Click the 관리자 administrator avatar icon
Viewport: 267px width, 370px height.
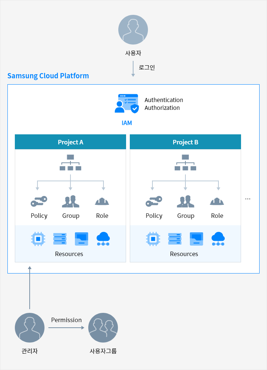point(30,328)
